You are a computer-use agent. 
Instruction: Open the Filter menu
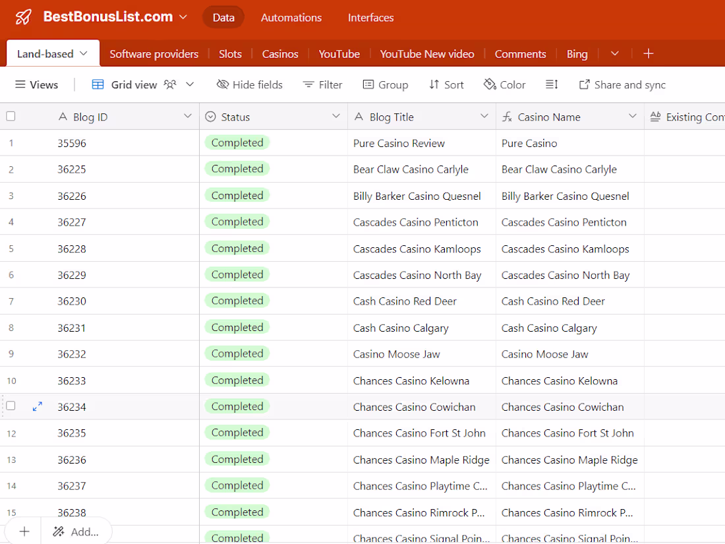(323, 84)
